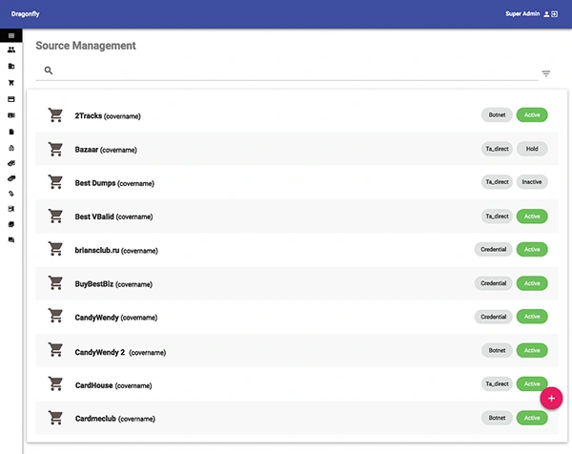This screenshot has width=572, height=454.
Task: Open the CandyWendy 2 source entry
Action: (296, 351)
